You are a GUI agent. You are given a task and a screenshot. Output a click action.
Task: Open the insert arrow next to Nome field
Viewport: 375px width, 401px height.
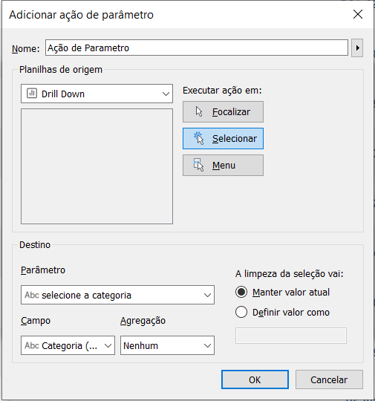click(357, 48)
